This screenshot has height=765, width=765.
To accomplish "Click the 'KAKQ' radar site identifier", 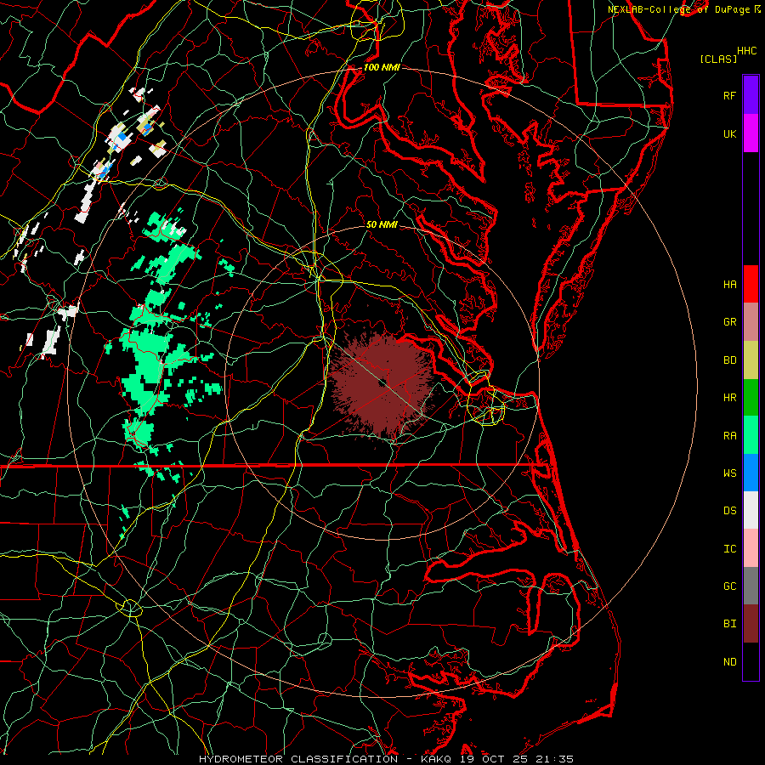I will (x=436, y=759).
